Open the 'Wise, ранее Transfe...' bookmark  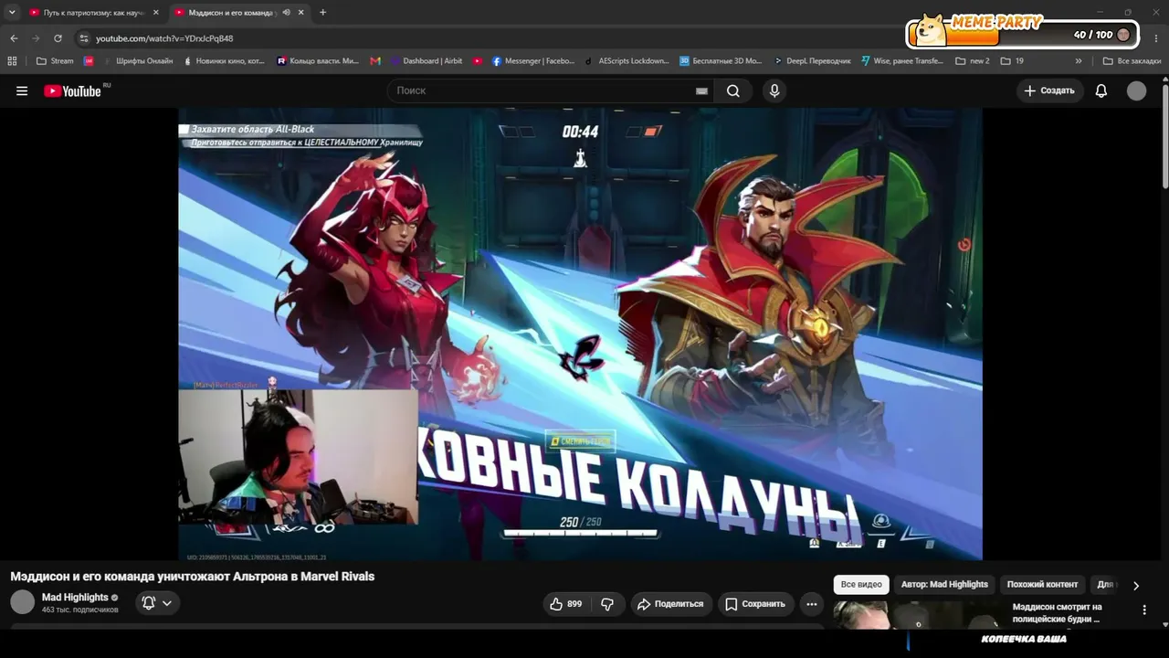[901, 61]
